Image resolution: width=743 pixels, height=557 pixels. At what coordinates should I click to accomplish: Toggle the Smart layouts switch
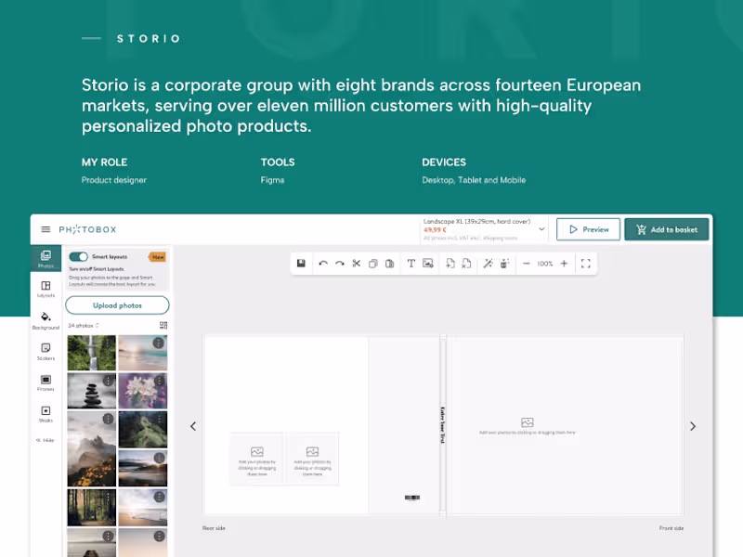click(78, 257)
